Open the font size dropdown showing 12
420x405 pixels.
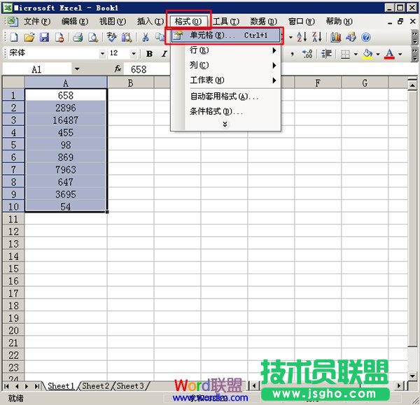click(x=134, y=54)
